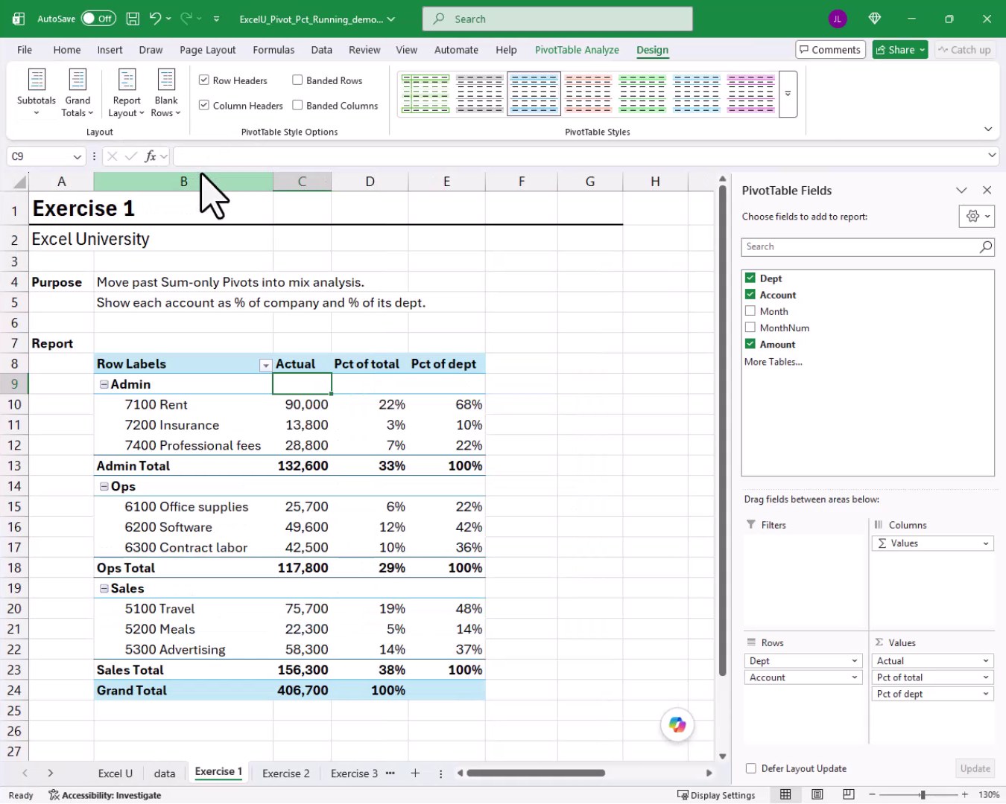The image size is (1006, 804).
Task: Click next sheet navigation arrow
Action: click(51, 773)
